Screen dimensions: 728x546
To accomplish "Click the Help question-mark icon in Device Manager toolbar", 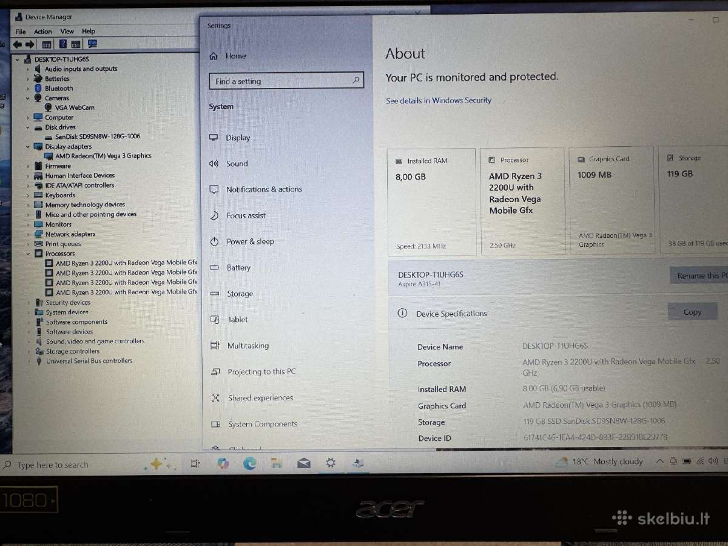I will [x=62, y=44].
